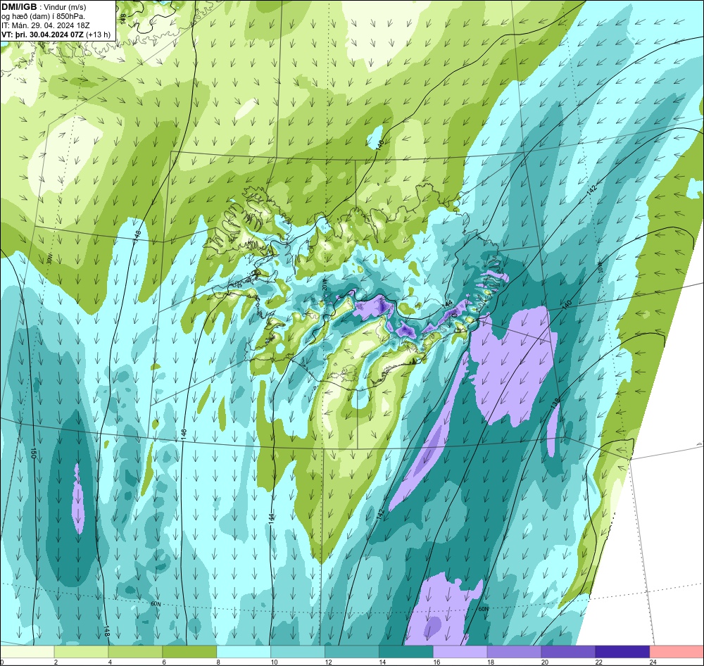Pick the medium purple 18–20 m/s legend swatch
Viewport: 704px width, 666px height.
pyautogui.click(x=514, y=651)
